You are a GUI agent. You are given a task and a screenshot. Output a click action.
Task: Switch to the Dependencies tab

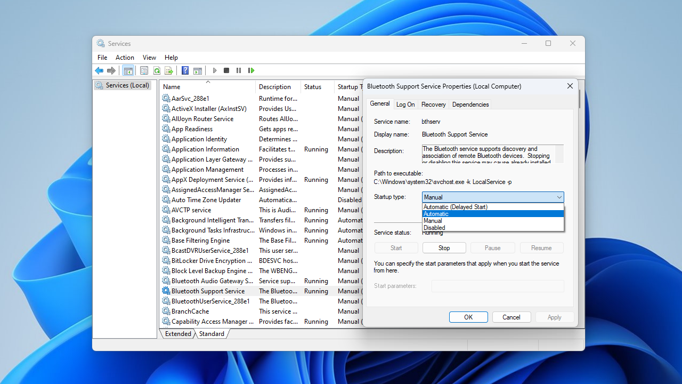[470, 105]
